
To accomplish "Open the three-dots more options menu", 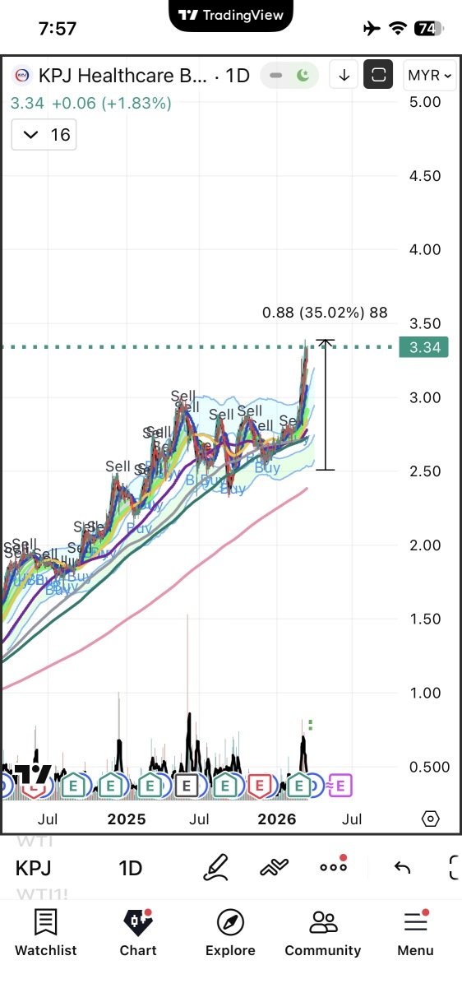I will (333, 866).
